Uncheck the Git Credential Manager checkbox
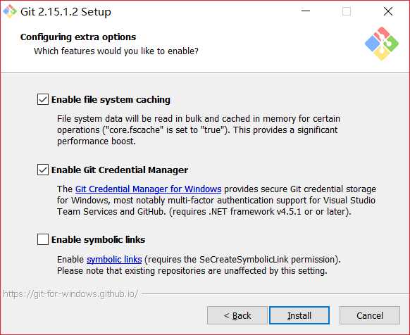This screenshot has width=410, height=335. click(x=43, y=170)
